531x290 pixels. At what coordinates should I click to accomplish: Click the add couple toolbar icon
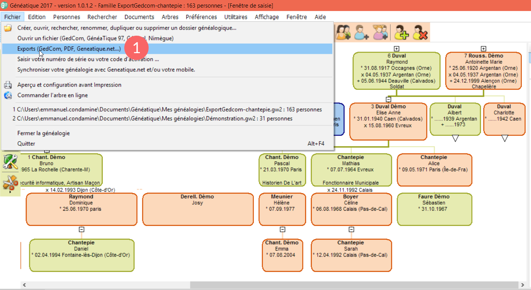pos(344,32)
